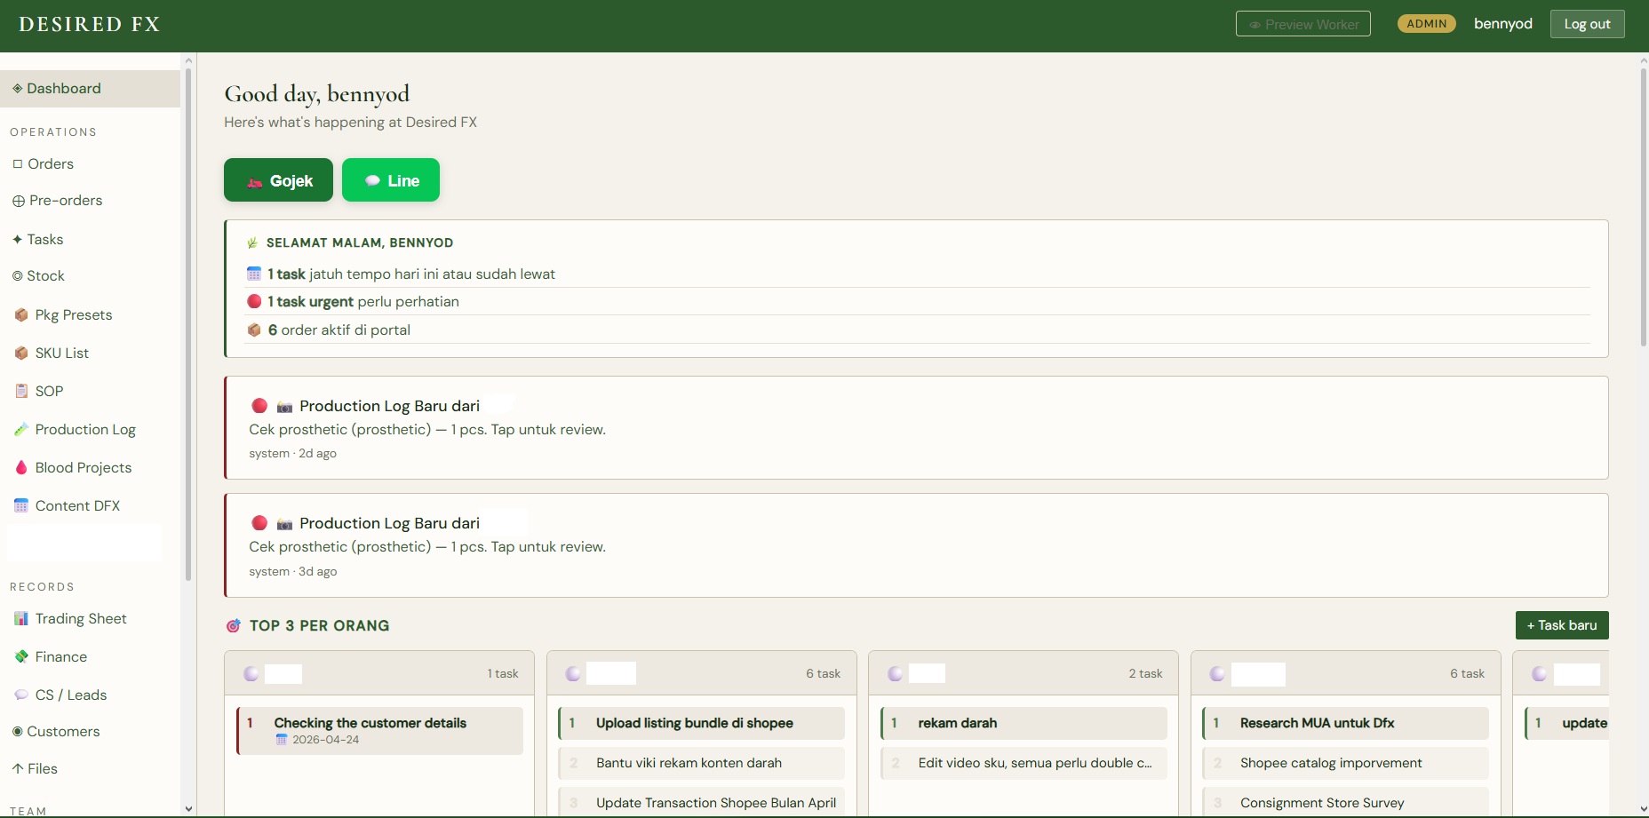Click the calendar icon beside '1 task jatuh tempo'

(x=254, y=274)
